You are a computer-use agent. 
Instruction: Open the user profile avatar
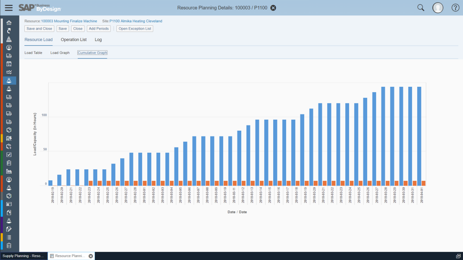click(x=438, y=8)
